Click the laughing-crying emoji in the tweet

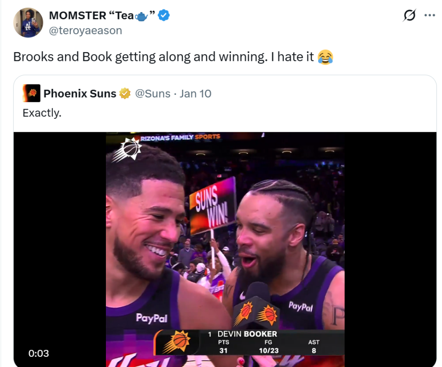(326, 57)
